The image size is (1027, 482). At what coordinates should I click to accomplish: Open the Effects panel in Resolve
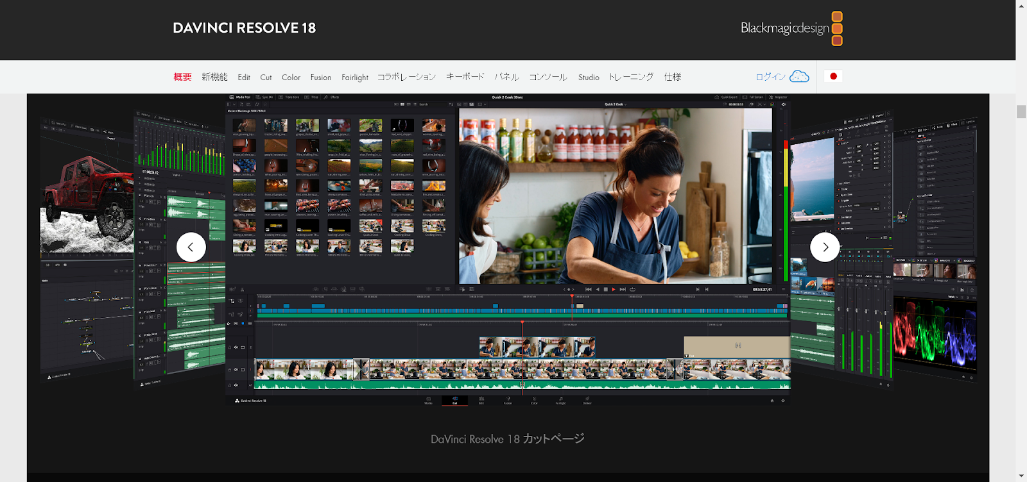click(331, 97)
